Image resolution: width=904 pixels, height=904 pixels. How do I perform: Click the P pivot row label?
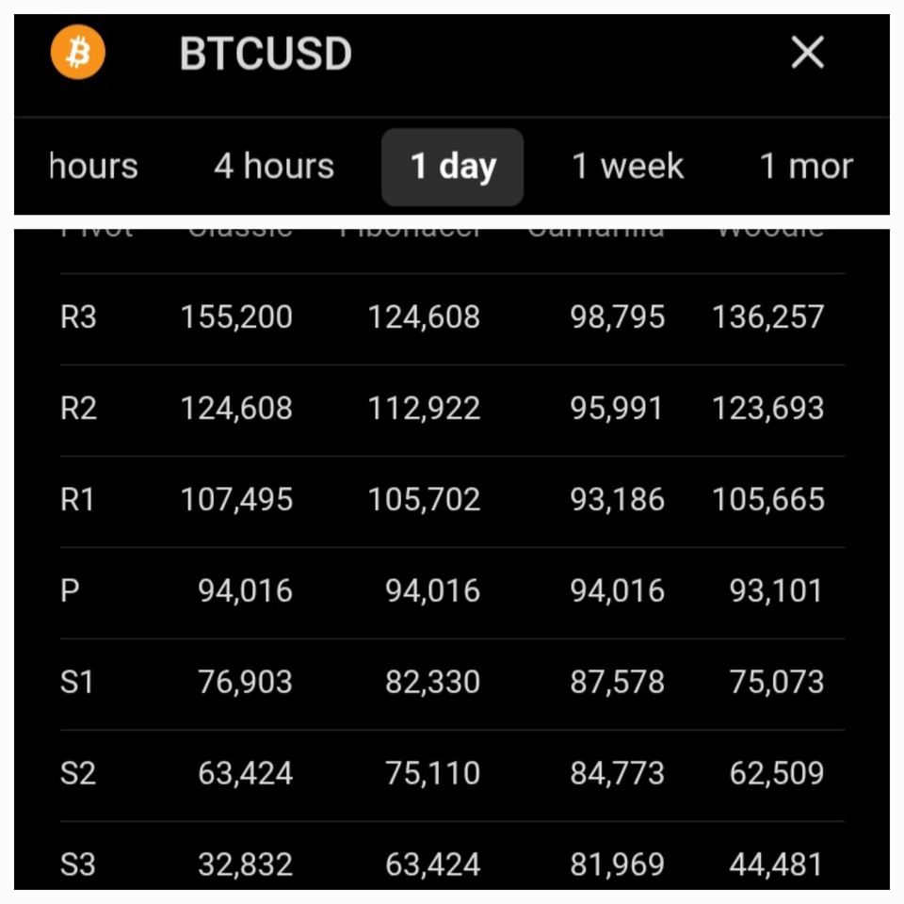(70, 591)
